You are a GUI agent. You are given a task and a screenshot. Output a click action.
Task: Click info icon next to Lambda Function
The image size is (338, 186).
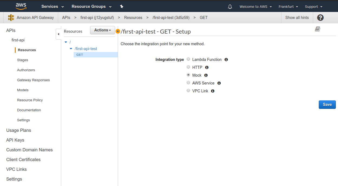pos(226,60)
